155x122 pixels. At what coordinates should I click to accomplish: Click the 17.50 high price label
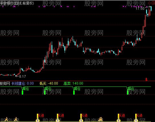pos(140,8)
